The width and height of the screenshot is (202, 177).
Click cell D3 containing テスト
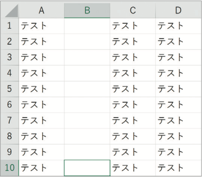[178, 57]
